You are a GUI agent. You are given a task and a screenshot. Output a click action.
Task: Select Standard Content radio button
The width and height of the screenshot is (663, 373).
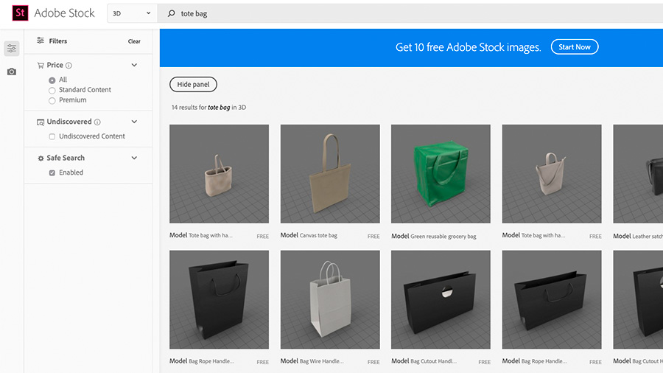click(x=52, y=90)
